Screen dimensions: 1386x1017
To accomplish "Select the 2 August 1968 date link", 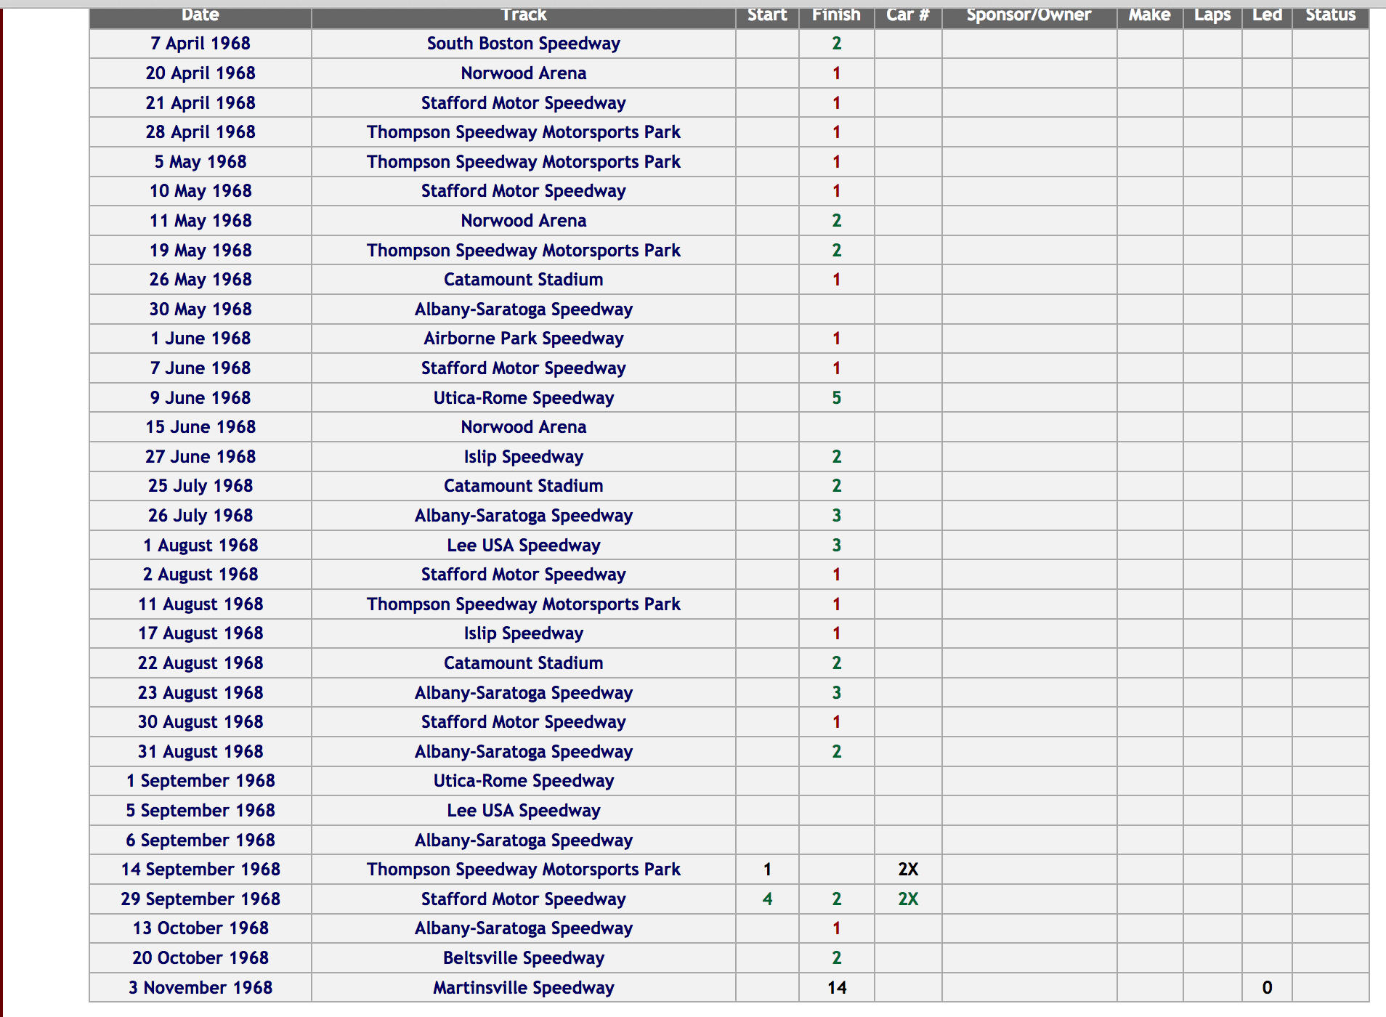I will [200, 575].
